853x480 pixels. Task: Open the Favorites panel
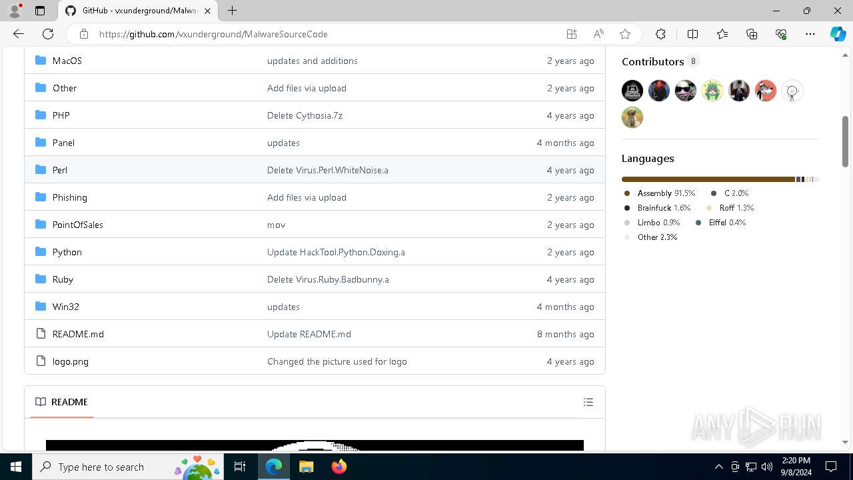(x=722, y=34)
